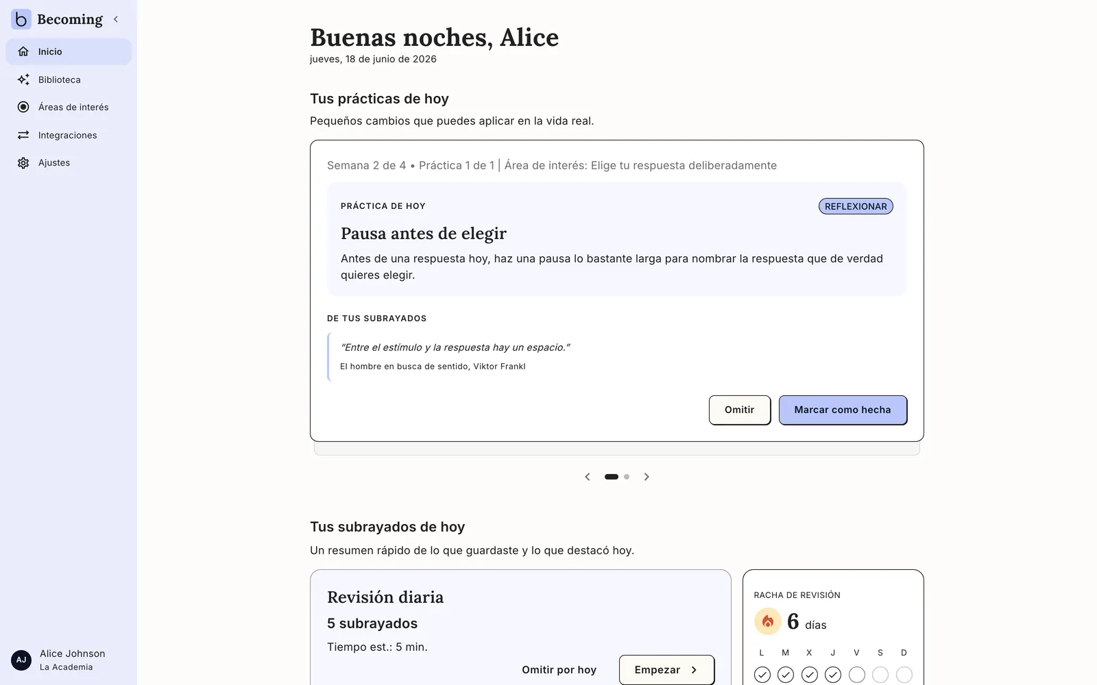The width and height of the screenshot is (1097, 685).
Task: Click the Pausa antes de elegir title
Action: [424, 234]
